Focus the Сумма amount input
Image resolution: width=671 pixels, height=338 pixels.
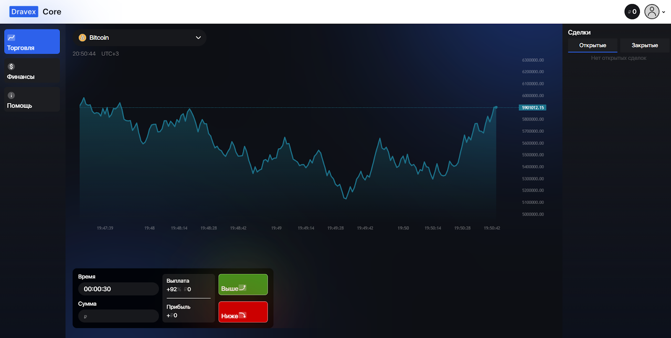(118, 316)
